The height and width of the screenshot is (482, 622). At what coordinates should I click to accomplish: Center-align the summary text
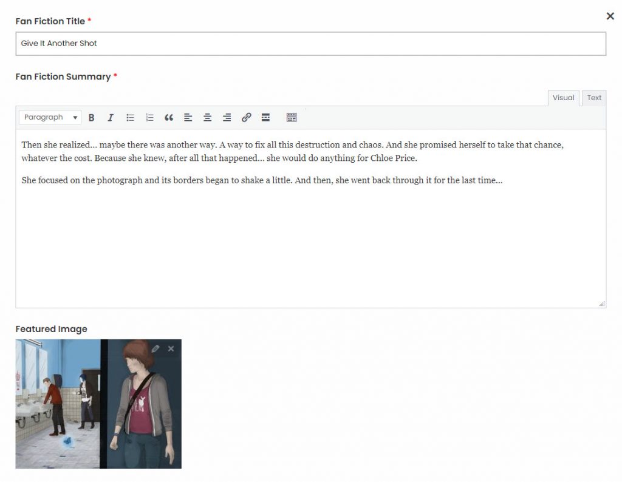click(208, 117)
